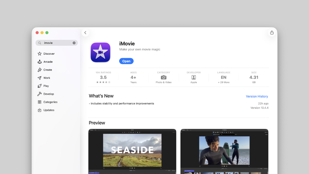Click the back chevron button

pyautogui.click(x=85, y=33)
